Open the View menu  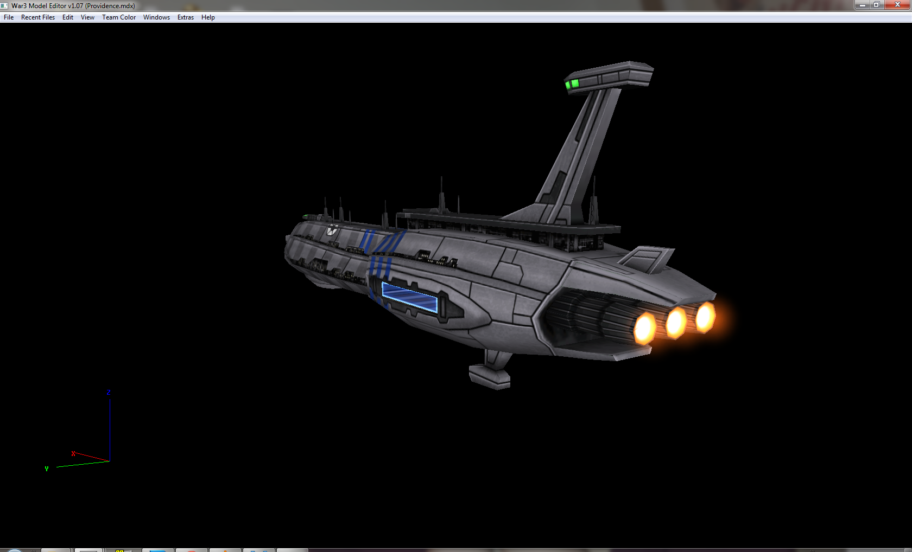coord(87,17)
